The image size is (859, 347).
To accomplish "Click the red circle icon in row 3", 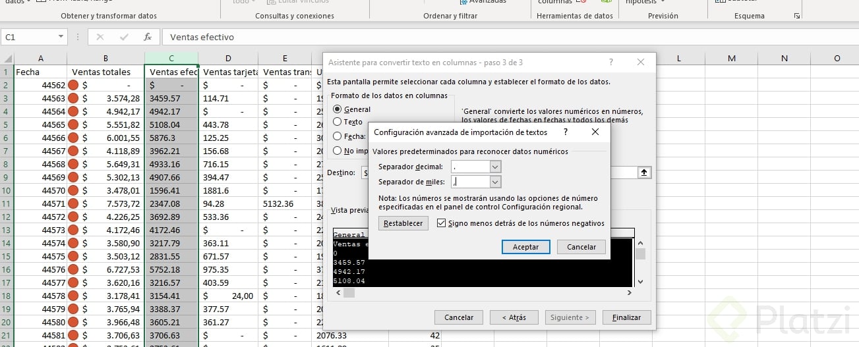I will [x=73, y=98].
